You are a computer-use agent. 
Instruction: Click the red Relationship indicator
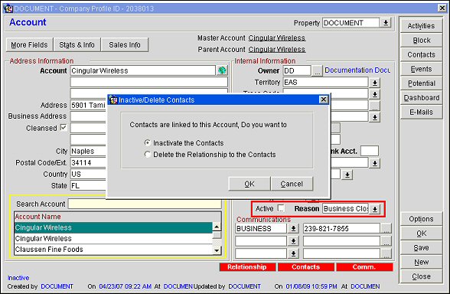tap(247, 267)
